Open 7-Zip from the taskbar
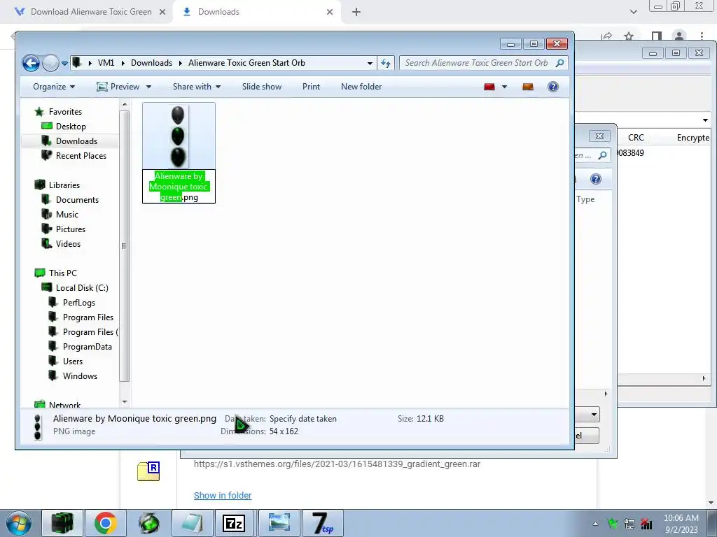 [234, 523]
